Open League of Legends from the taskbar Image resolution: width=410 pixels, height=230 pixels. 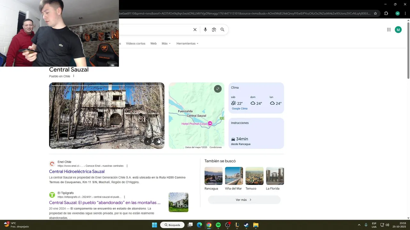pos(237,225)
